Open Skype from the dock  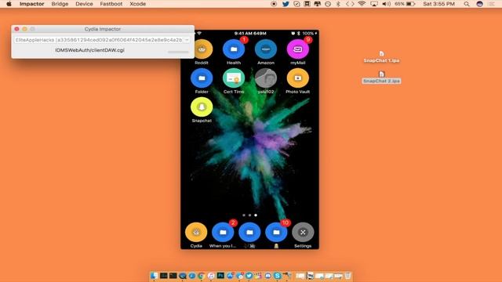(x=278, y=276)
